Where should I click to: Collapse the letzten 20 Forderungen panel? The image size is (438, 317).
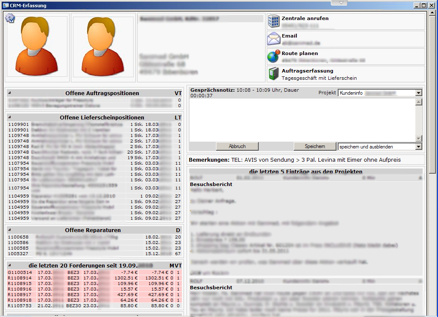10,265
